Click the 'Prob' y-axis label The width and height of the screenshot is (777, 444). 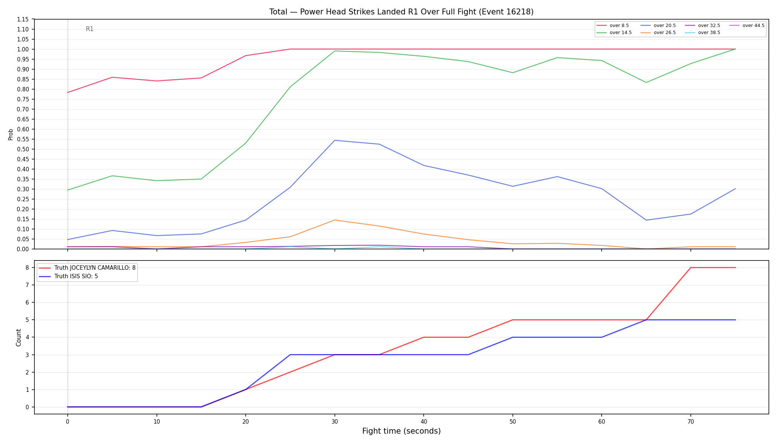tap(11, 134)
